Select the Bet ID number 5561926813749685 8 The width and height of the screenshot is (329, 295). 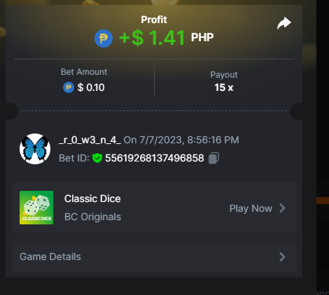155,158
